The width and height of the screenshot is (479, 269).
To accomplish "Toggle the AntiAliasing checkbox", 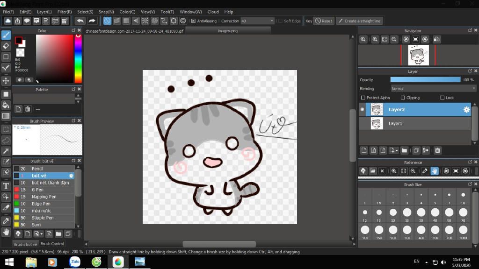I will click(x=193, y=21).
